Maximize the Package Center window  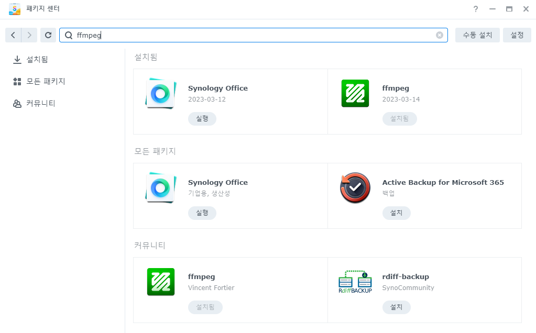tap(509, 9)
